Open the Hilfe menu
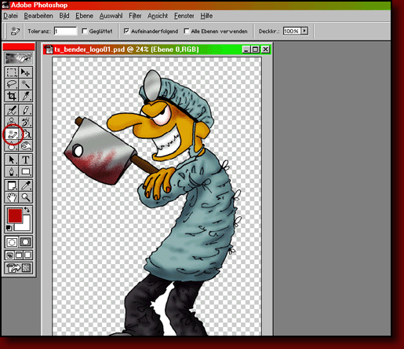This screenshot has height=349, width=404. (206, 16)
